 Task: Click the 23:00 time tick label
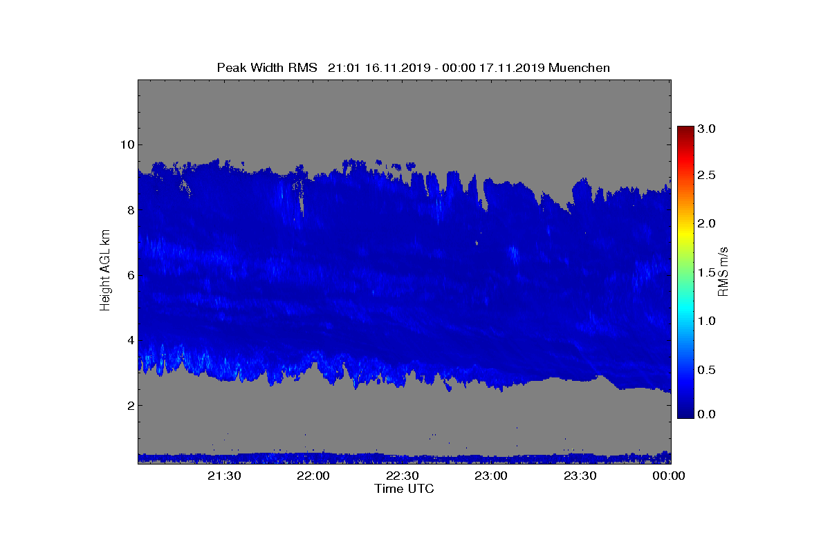tap(492, 476)
